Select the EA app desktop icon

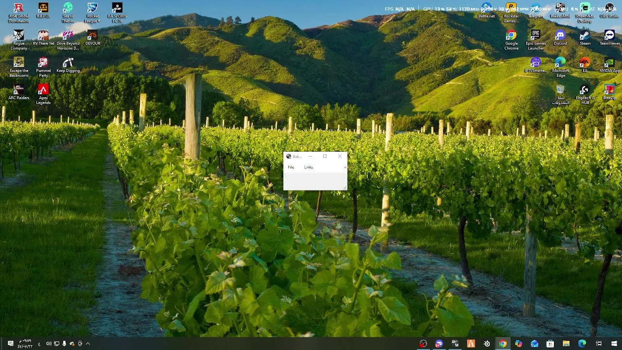(585, 65)
